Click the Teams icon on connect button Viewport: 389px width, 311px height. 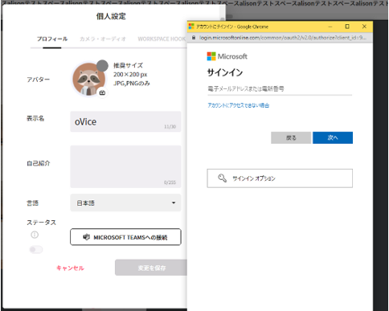[87, 237]
